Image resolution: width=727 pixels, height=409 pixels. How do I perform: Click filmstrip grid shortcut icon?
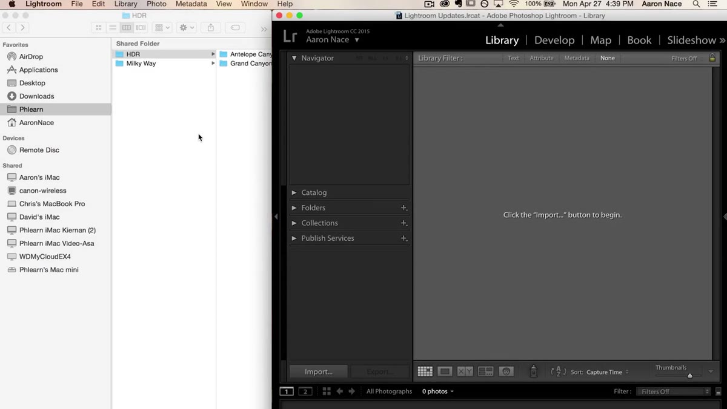[327, 391]
